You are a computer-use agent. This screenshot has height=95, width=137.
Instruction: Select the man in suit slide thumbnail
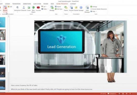pyautogui.click(x=2, y=60)
